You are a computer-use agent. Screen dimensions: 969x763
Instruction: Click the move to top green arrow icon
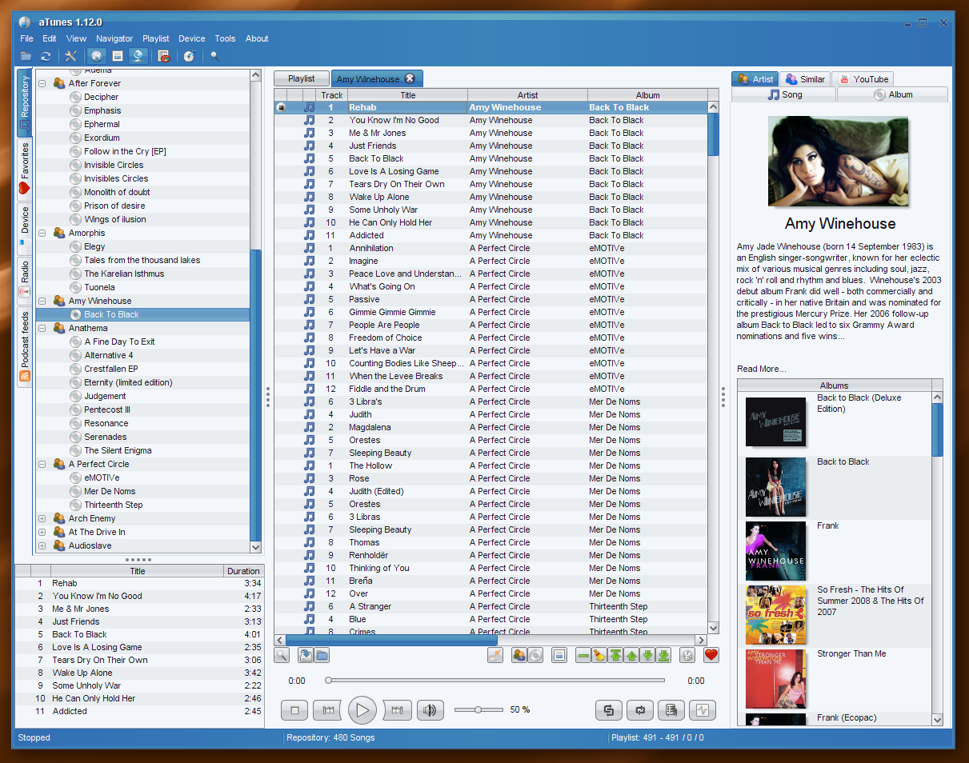(x=615, y=655)
